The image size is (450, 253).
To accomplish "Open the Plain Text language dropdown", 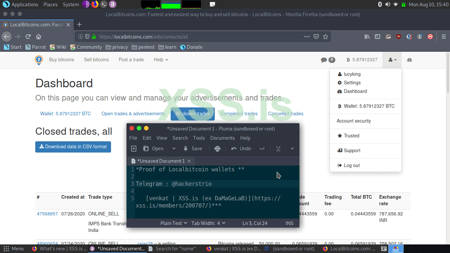I will coord(173,223).
